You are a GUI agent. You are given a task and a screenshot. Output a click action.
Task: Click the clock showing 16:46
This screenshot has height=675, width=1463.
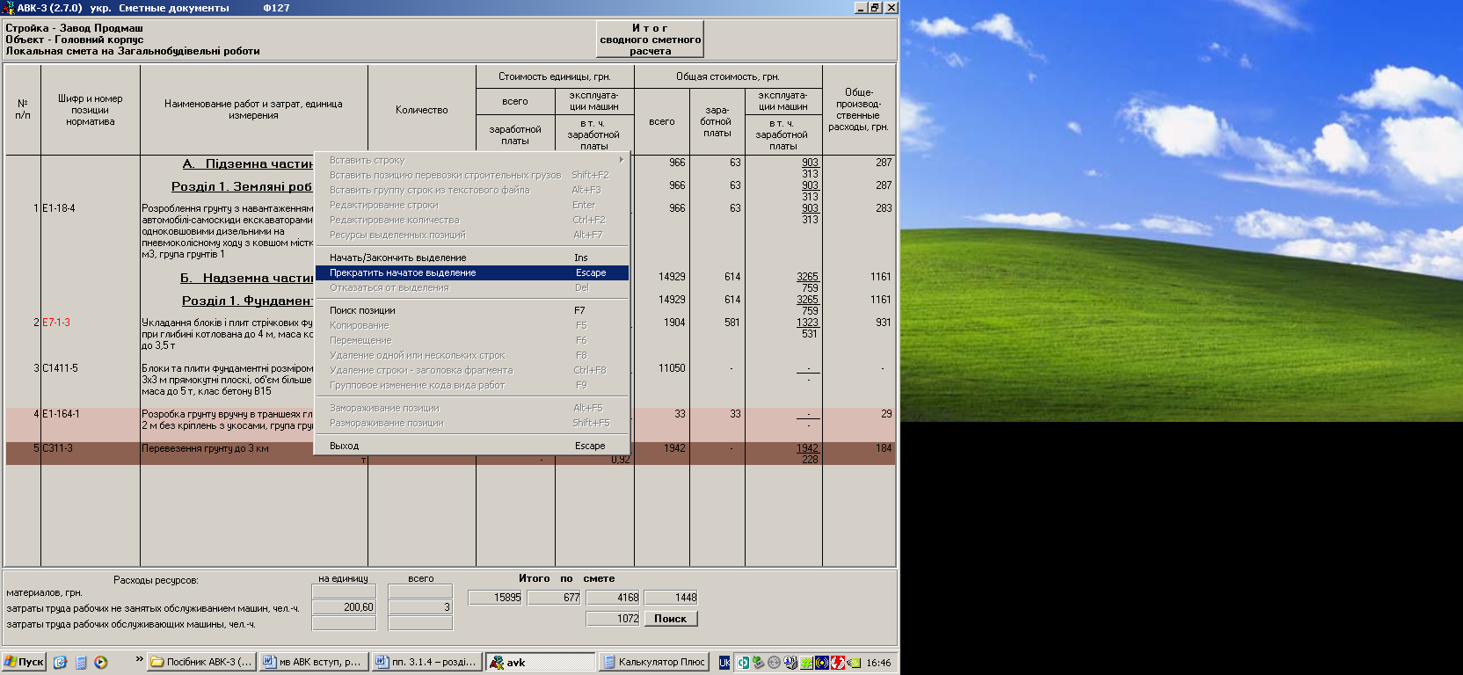[878, 663]
